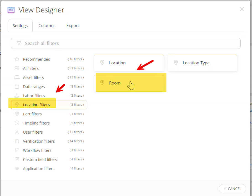
Task: Open the Export tab
Action: click(x=72, y=25)
